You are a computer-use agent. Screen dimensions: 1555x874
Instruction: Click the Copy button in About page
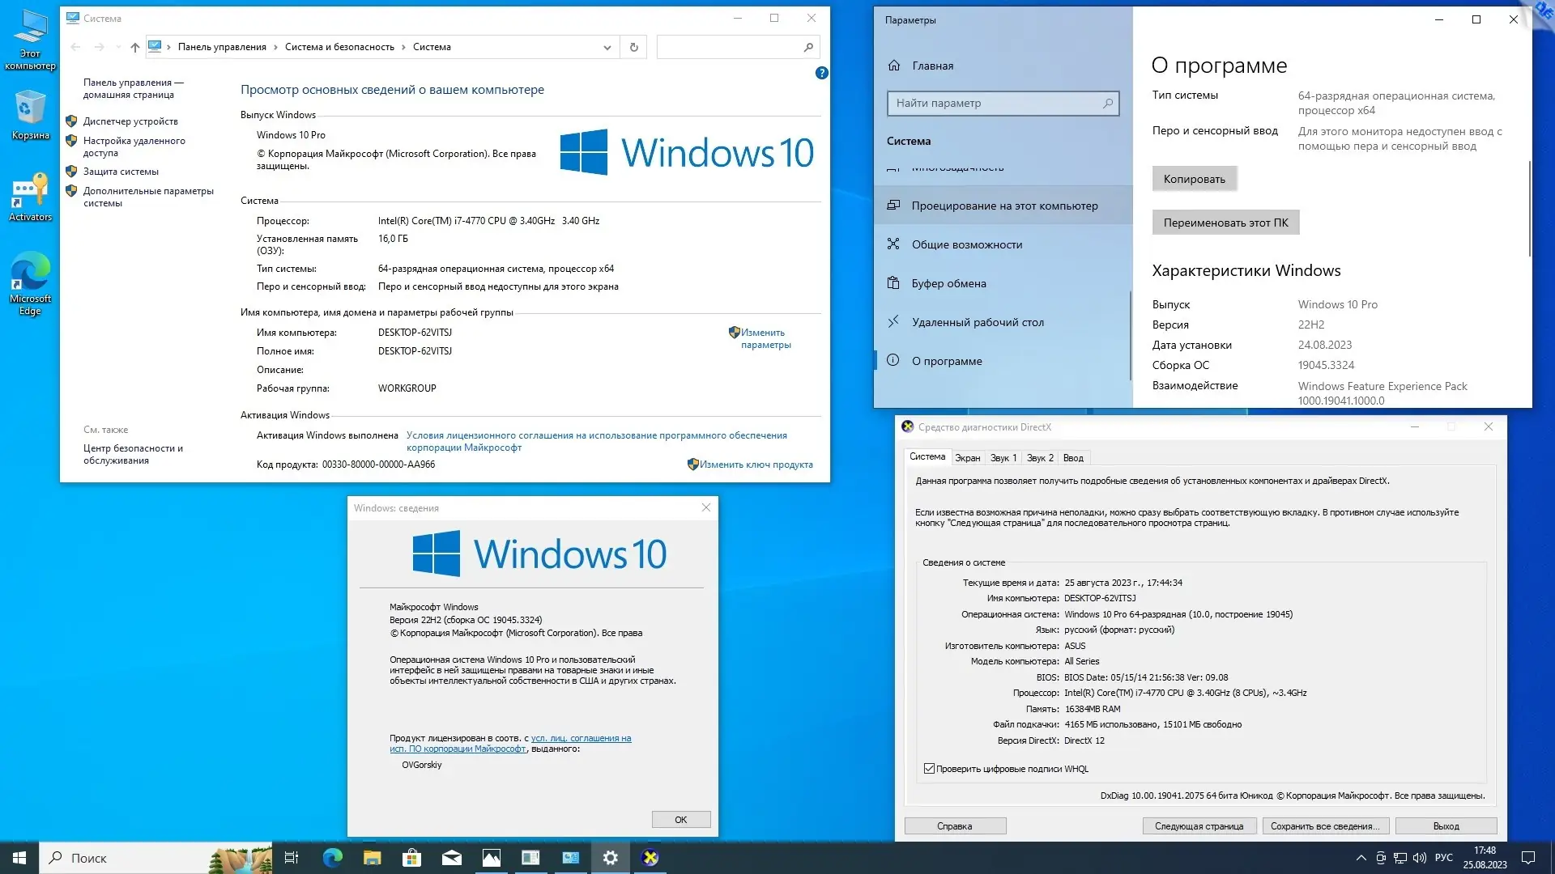[x=1194, y=179]
